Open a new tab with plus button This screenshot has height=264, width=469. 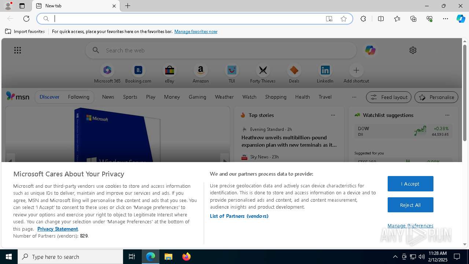point(128,6)
